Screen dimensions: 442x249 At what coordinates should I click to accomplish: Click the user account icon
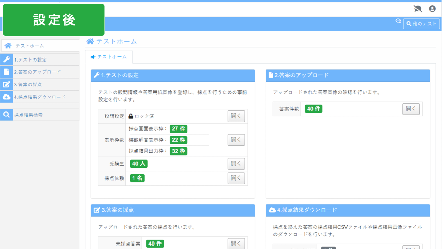(x=432, y=9)
